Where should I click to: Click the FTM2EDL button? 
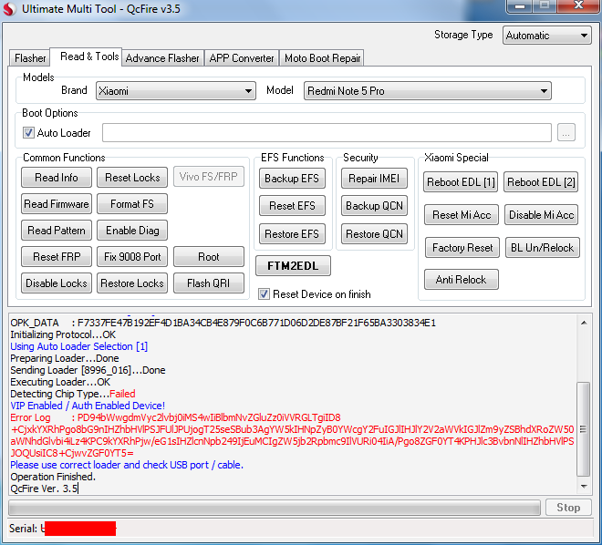[x=293, y=266]
